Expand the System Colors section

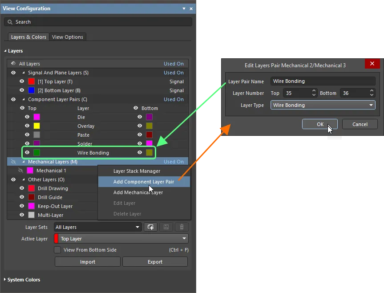pyautogui.click(x=5, y=280)
